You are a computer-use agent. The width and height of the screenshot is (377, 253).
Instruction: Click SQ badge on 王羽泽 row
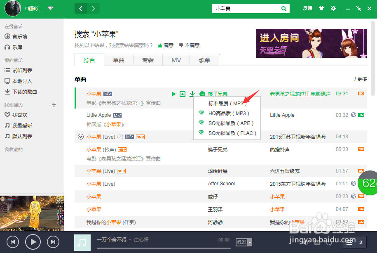click(361, 209)
